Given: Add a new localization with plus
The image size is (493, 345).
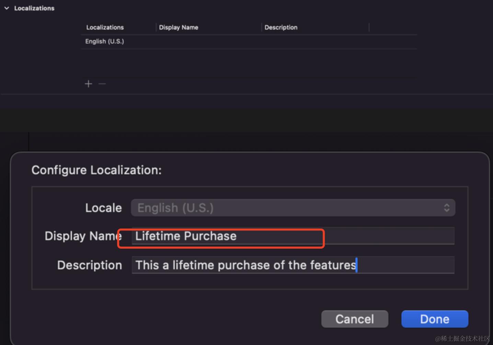Looking at the screenshot, I should (88, 84).
